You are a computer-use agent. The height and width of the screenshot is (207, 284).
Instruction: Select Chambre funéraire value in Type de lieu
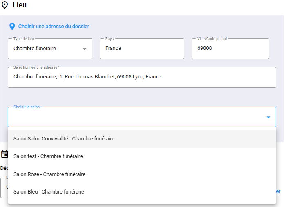tap(35, 49)
